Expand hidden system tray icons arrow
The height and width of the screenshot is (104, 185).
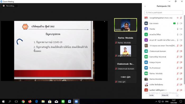pos(156,102)
